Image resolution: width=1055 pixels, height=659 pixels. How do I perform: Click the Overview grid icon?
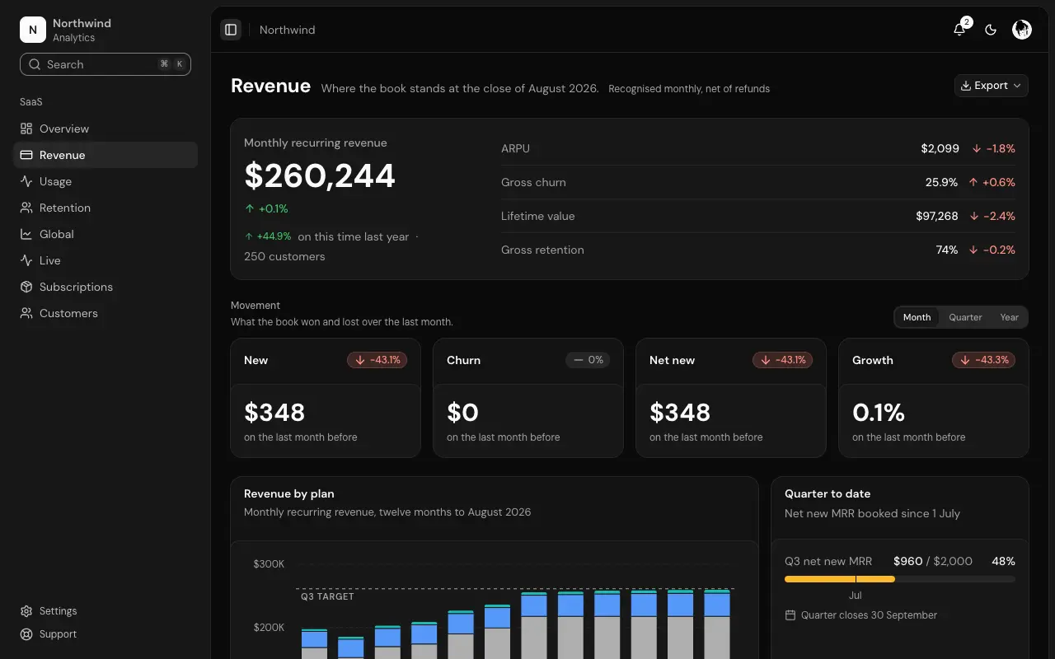(x=26, y=129)
